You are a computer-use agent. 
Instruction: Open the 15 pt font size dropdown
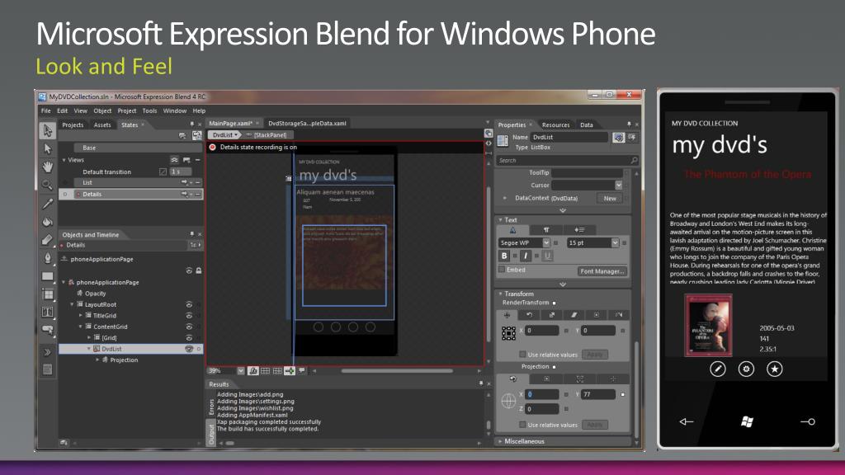(615, 243)
